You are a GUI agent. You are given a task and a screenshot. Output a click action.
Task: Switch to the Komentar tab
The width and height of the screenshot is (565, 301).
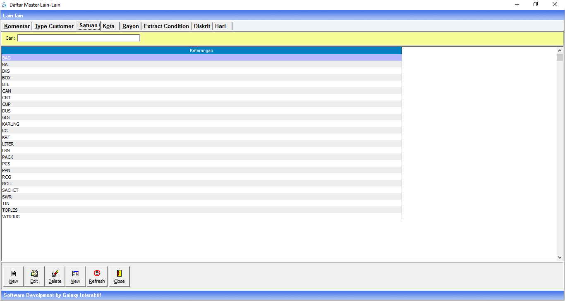coord(17,26)
